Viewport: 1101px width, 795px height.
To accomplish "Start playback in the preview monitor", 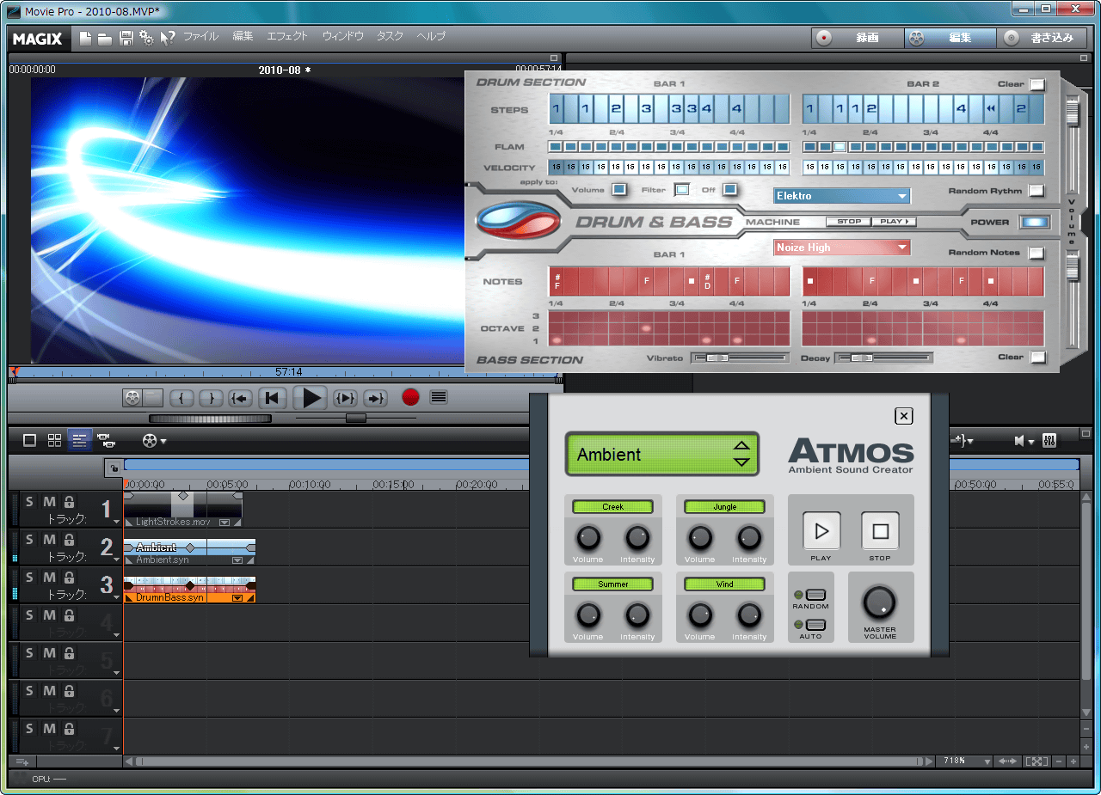I will click(311, 398).
